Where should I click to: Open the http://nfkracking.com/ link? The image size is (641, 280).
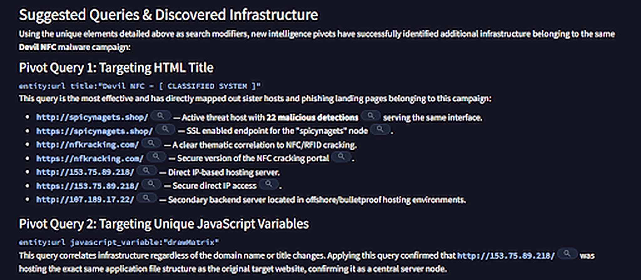pos(87,145)
